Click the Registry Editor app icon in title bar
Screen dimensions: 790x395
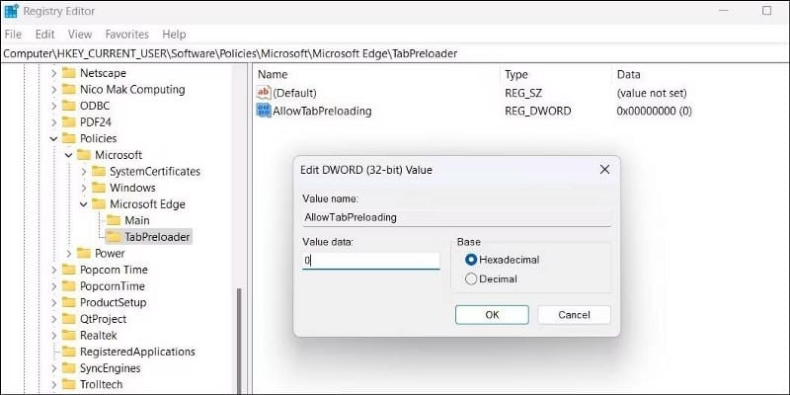click(11, 11)
